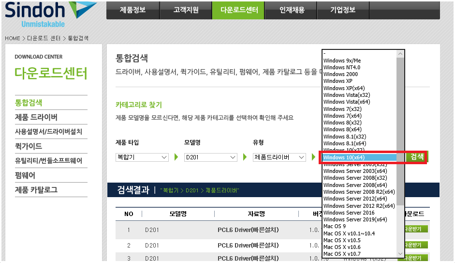Choose Windows Server 2016 option
Viewport: 455px width, 263px height.
(x=360, y=213)
